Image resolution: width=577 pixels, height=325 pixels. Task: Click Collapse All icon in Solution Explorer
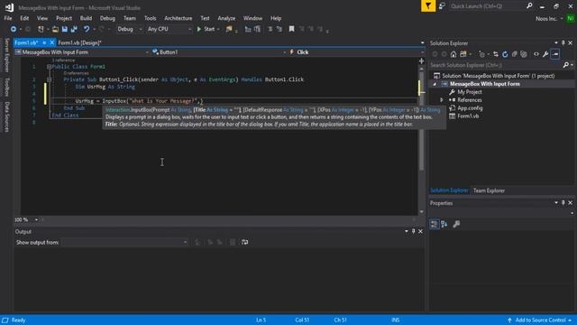[x=515, y=54]
